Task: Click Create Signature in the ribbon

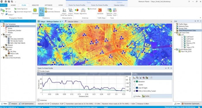Action: pyautogui.click(x=21, y=9)
